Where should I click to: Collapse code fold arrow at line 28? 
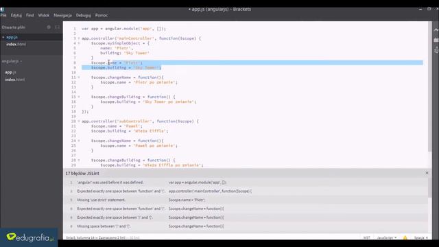[79, 160]
